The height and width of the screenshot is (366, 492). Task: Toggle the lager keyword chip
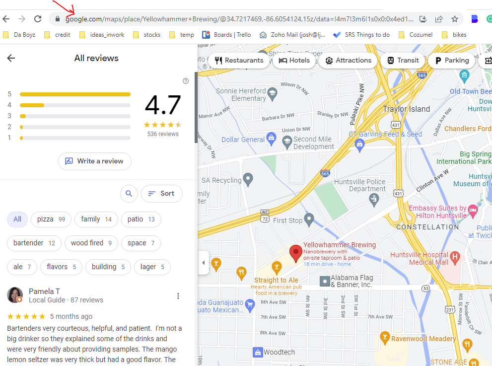coord(152,267)
